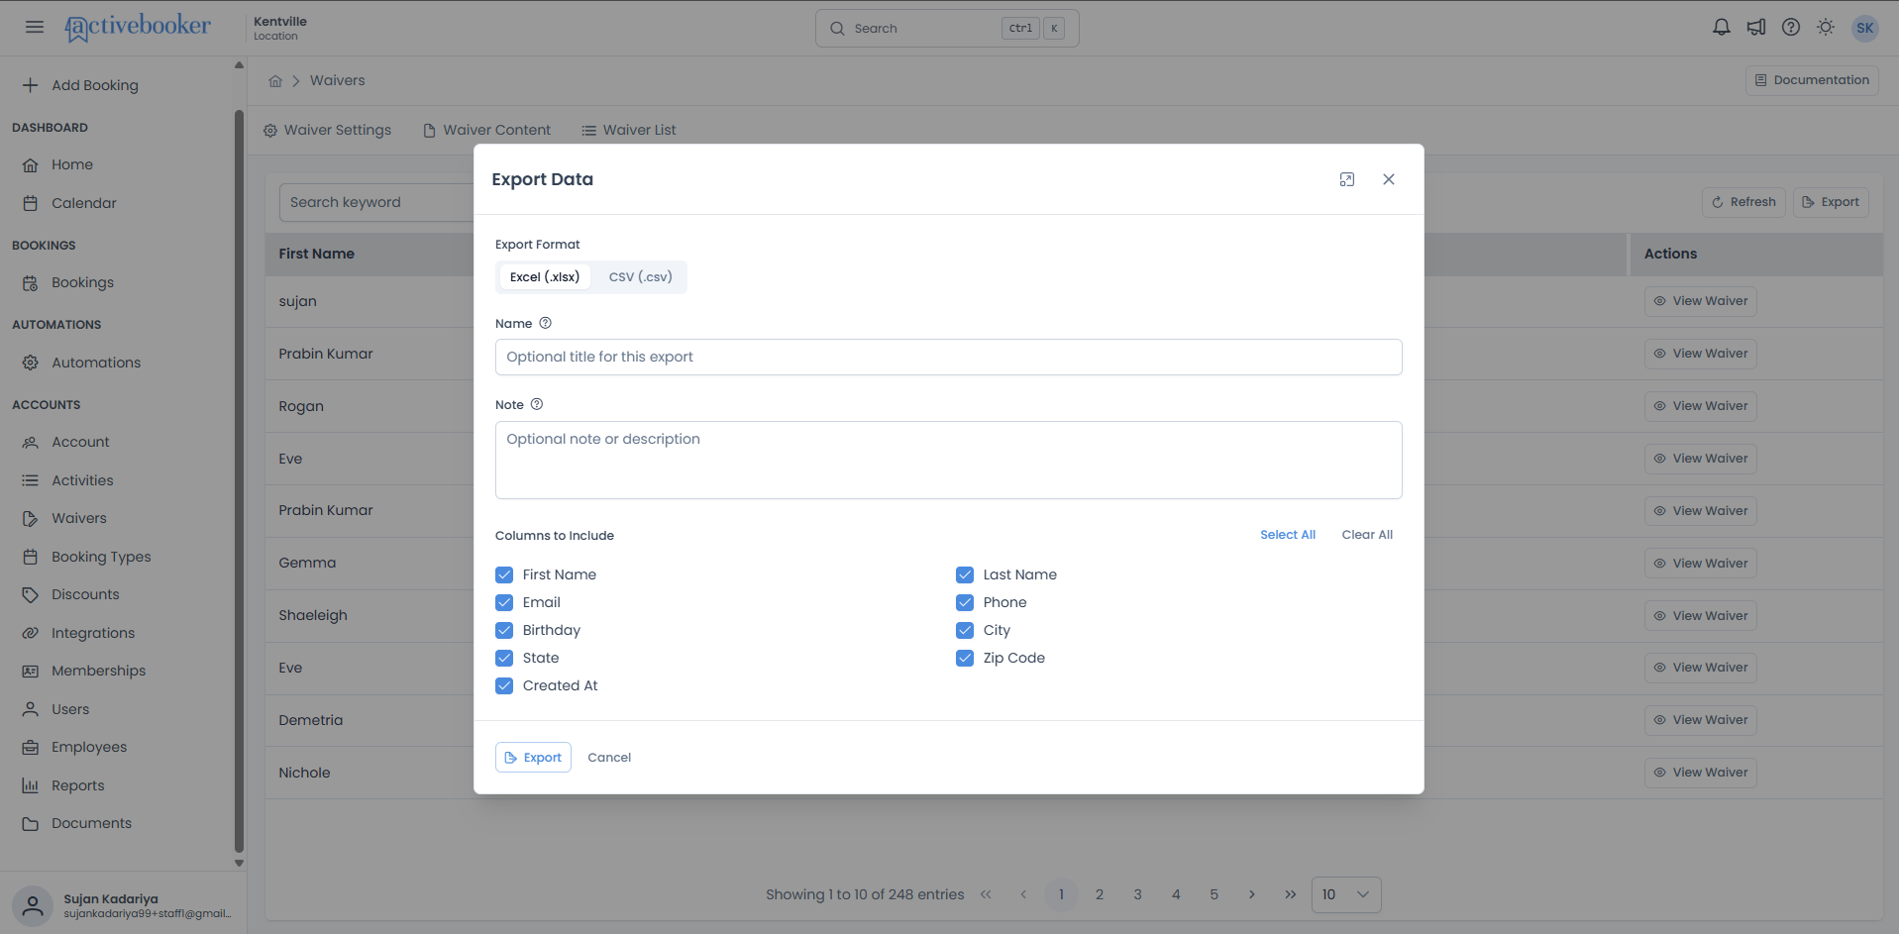This screenshot has height=934, width=1899.
Task: Open the Waiver Settings tab
Action: (x=327, y=130)
